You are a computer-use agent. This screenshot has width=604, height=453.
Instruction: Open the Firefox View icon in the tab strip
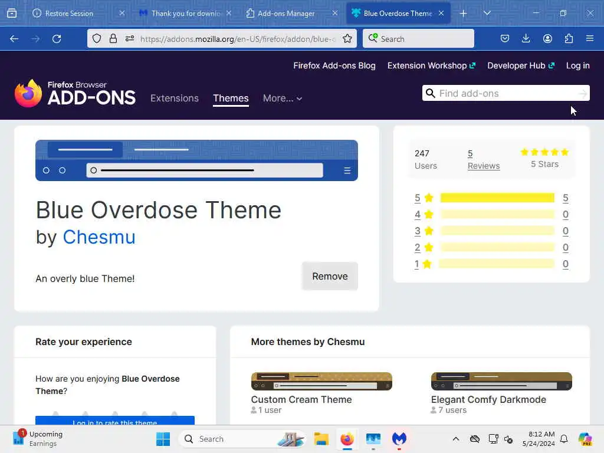click(12, 14)
